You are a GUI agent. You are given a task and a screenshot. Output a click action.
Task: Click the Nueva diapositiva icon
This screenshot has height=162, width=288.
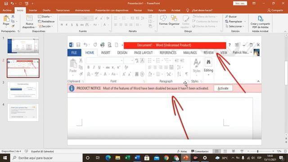pos(29,18)
